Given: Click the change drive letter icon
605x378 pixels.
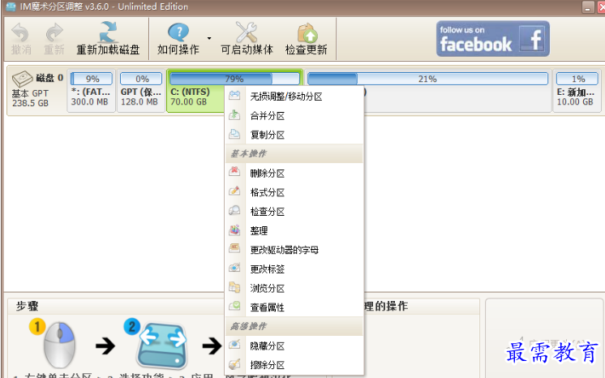Looking at the screenshot, I should pos(234,248).
